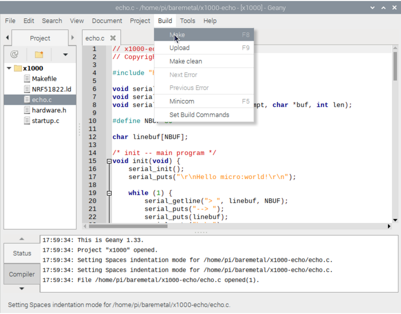Select the Project sidebar tab
The image size is (401, 314).
[40, 38]
